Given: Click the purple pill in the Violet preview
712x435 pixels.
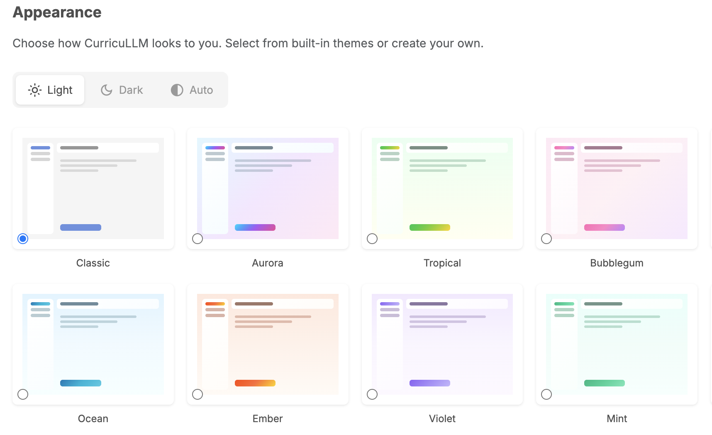Looking at the screenshot, I should [429, 383].
